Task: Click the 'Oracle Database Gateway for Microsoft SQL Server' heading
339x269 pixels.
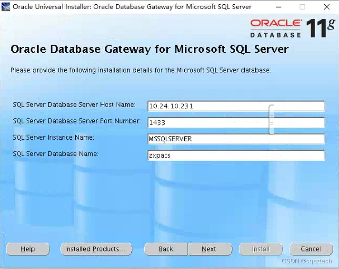Action: point(150,49)
